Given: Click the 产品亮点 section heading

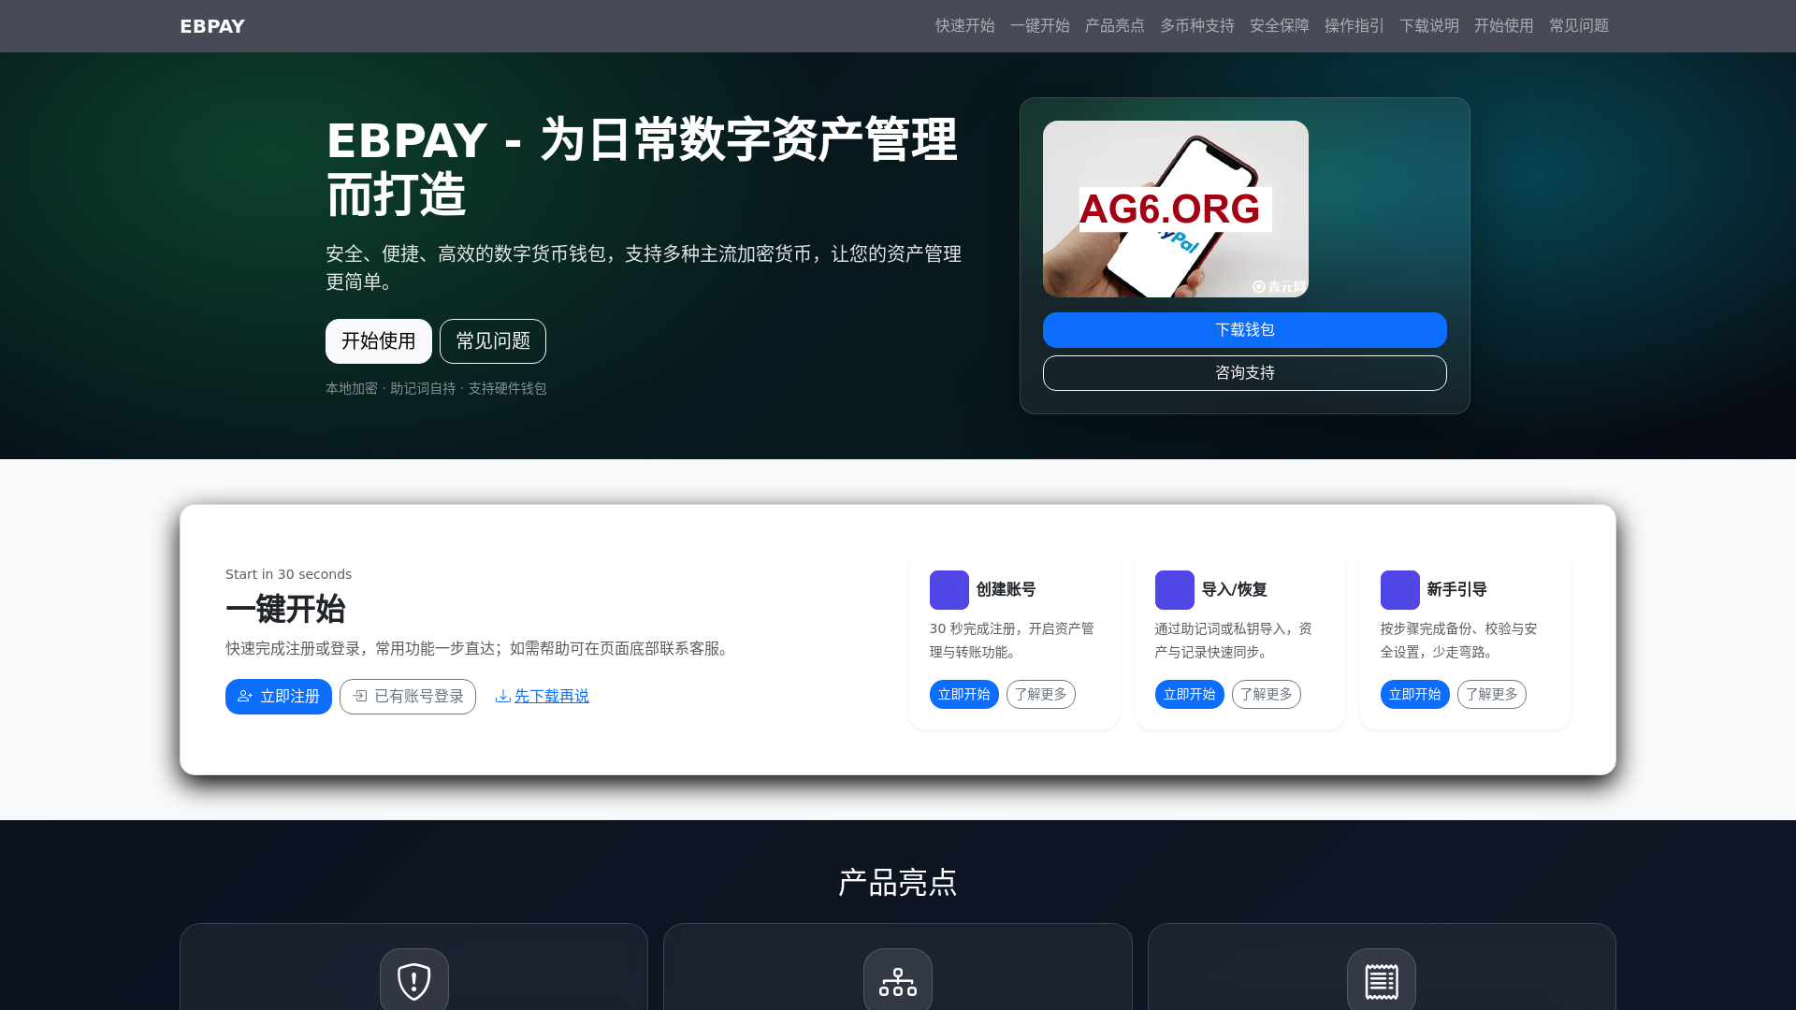Looking at the screenshot, I should [898, 883].
